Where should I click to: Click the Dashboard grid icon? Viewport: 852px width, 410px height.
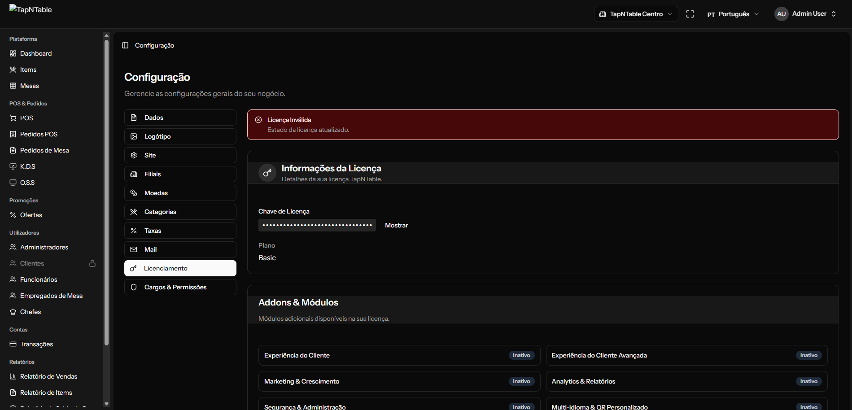(x=13, y=53)
